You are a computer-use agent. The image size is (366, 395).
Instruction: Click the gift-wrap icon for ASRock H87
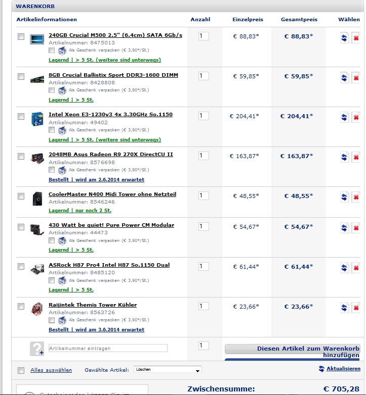(62, 281)
